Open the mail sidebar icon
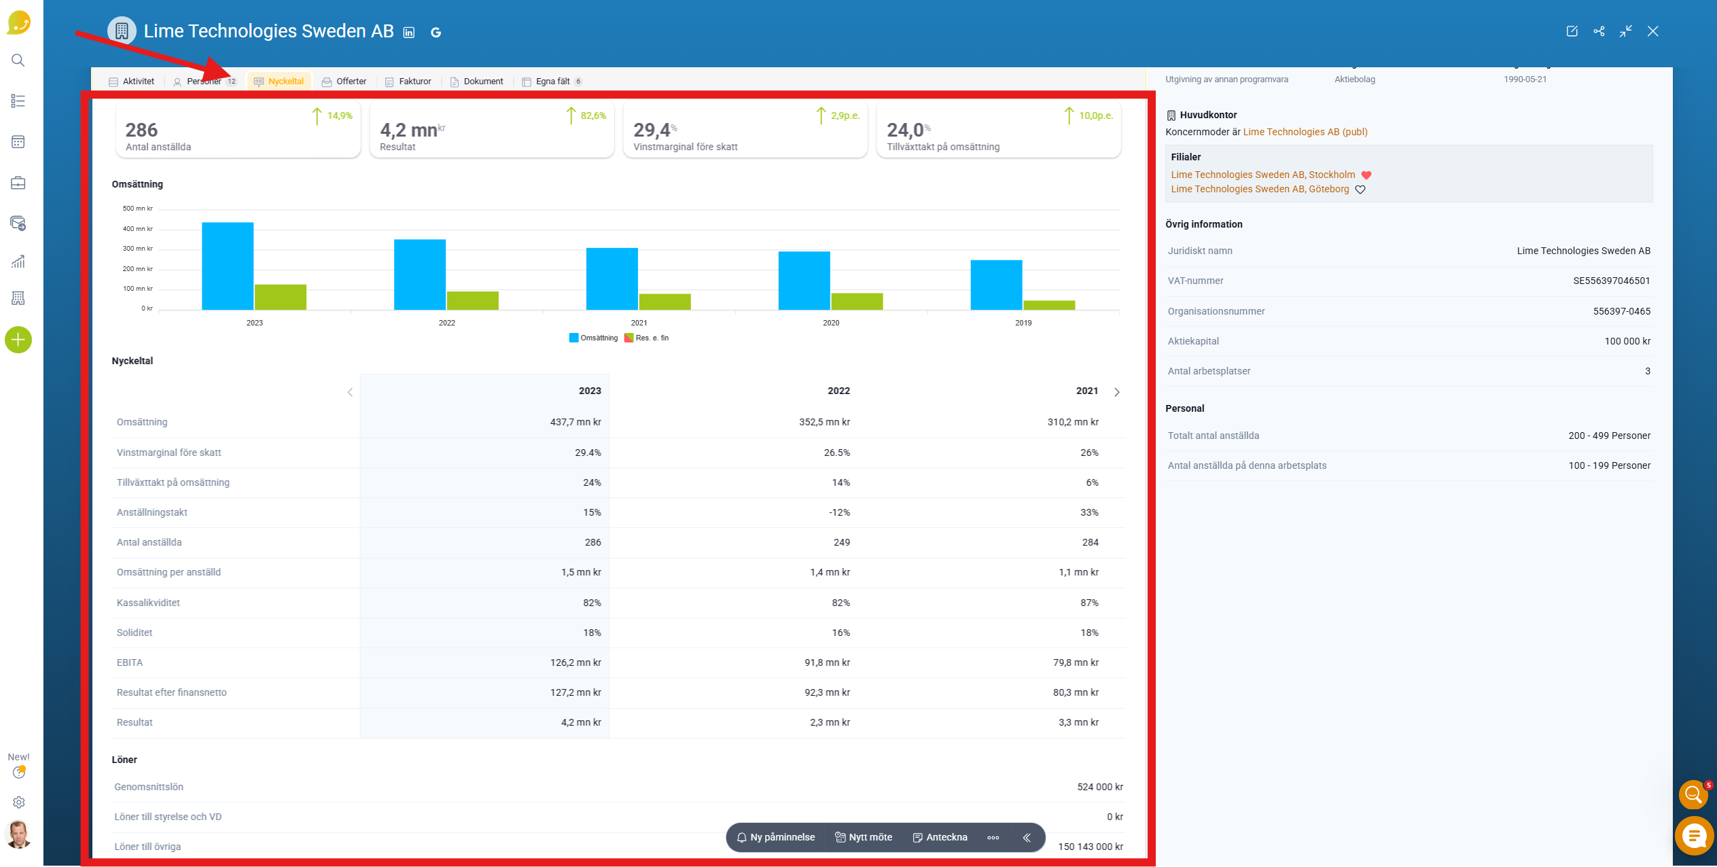1717x867 pixels. coord(18,223)
